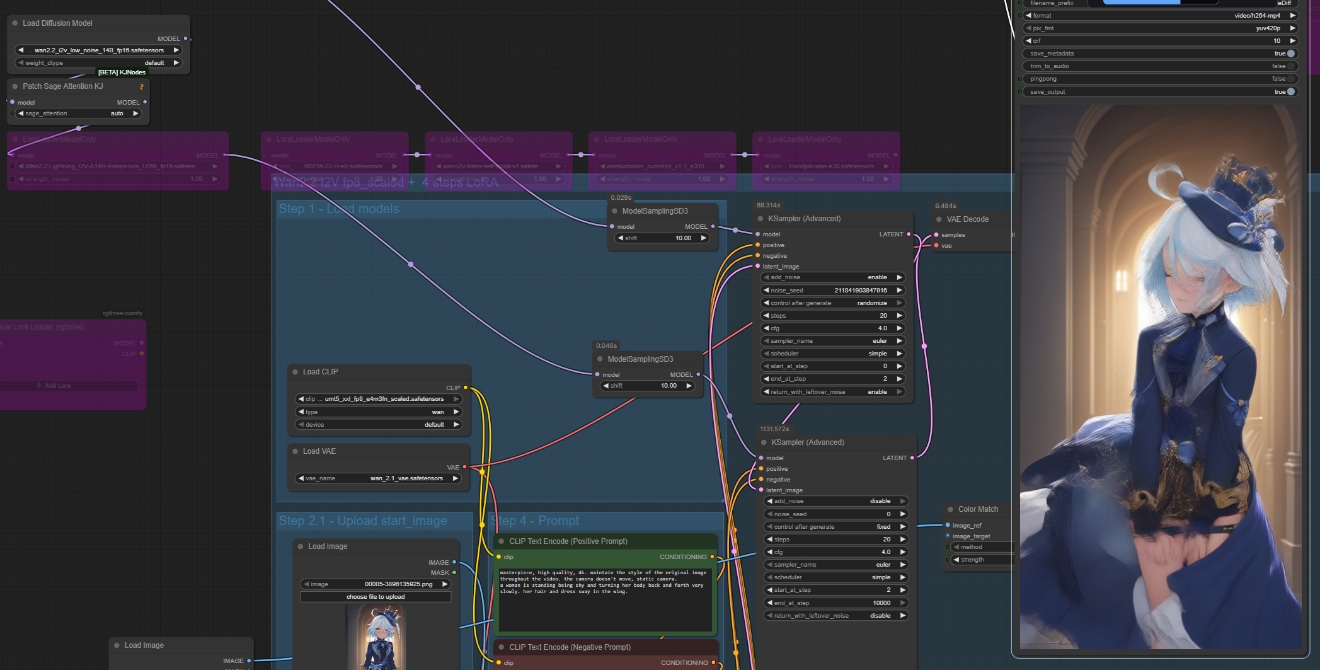
Task: Open the image file selector showing 00005-3896135925.png
Action: [376, 584]
